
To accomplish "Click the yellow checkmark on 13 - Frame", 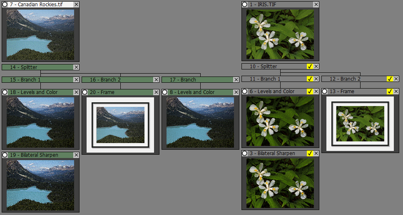I will (x=390, y=91).
